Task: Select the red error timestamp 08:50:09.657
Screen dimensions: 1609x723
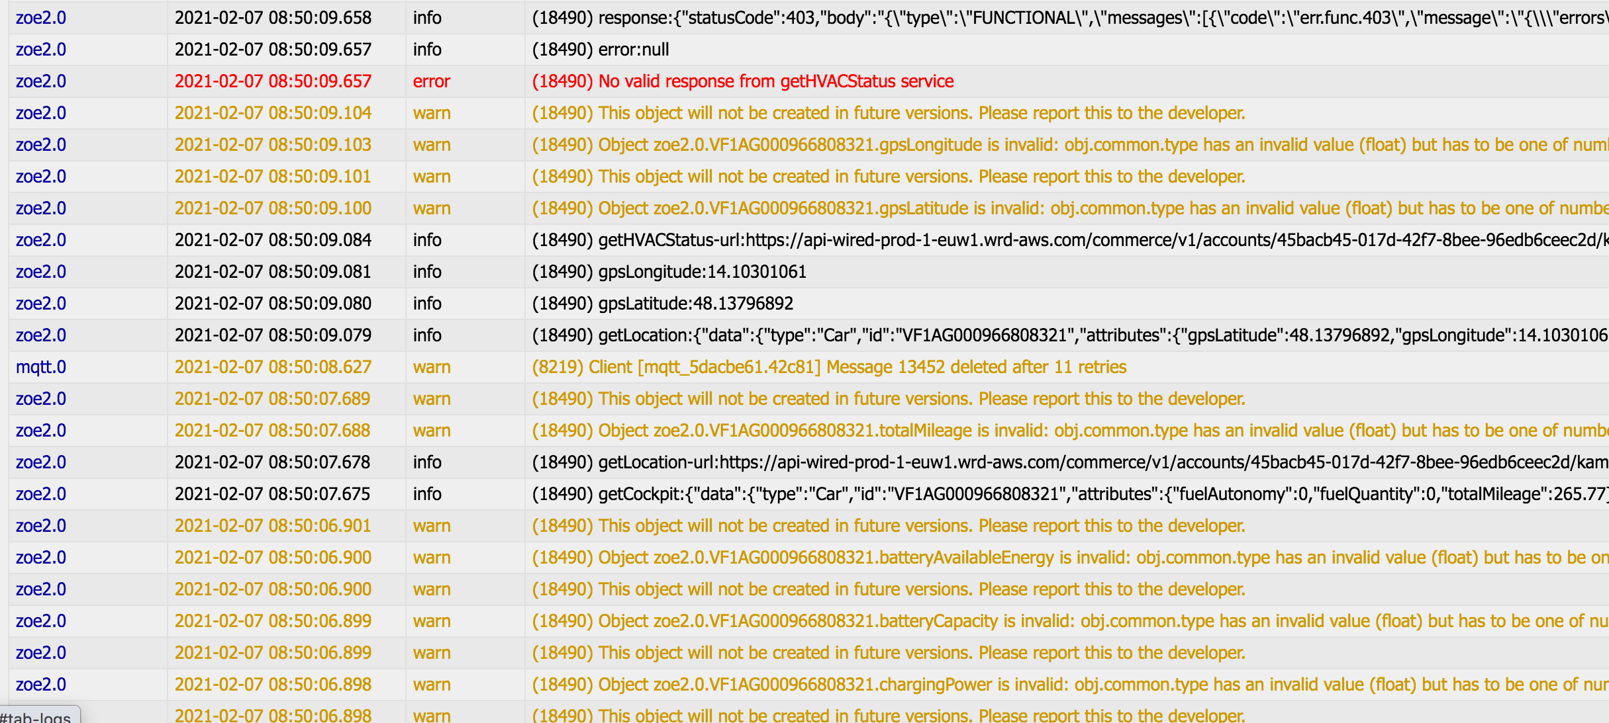Action: coord(273,81)
